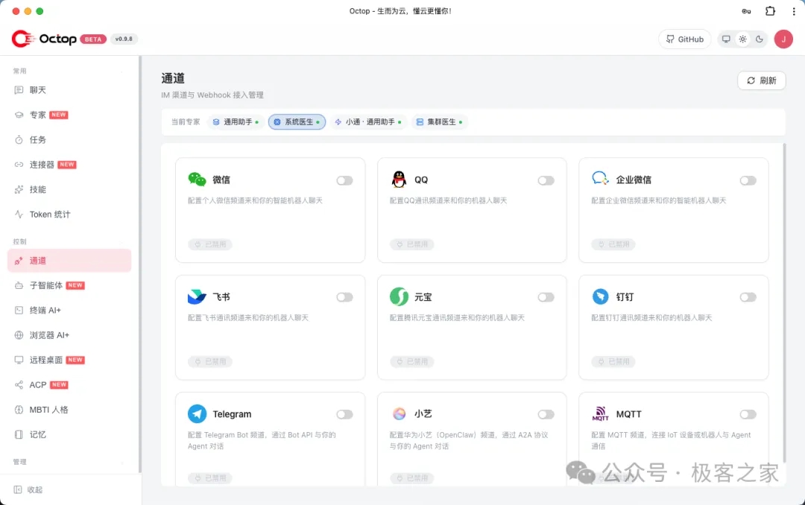Click the 刷新 refresh button

761,80
